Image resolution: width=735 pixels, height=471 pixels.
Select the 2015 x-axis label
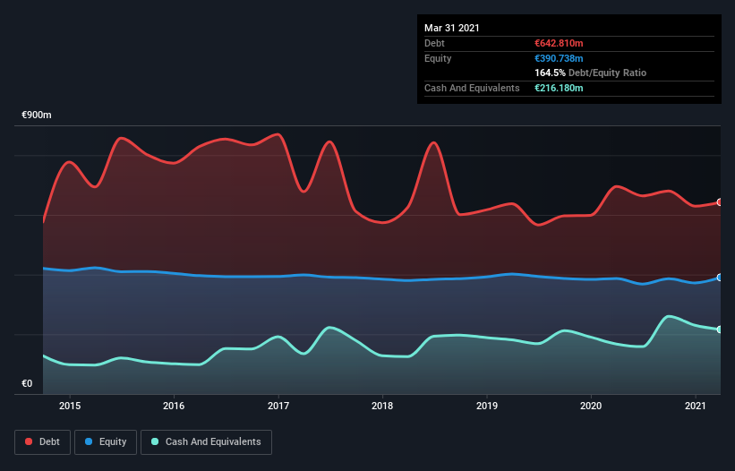coord(70,406)
